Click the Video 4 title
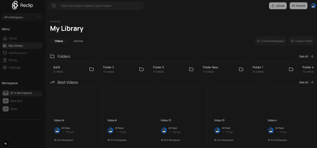 (272, 120)
